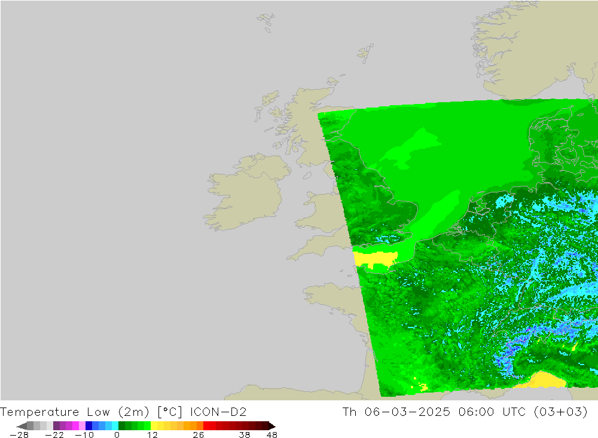Image resolution: width=598 pixels, height=438 pixels.
Task: Click the '-28' legend label
Action: [19, 435]
